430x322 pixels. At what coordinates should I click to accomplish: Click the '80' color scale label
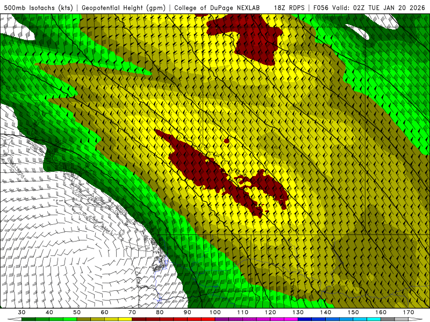(x=160, y=312)
